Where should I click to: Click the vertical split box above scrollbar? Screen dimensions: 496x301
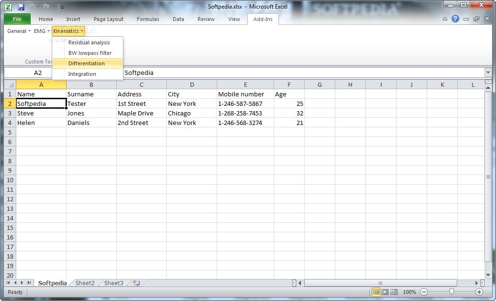[488, 82]
